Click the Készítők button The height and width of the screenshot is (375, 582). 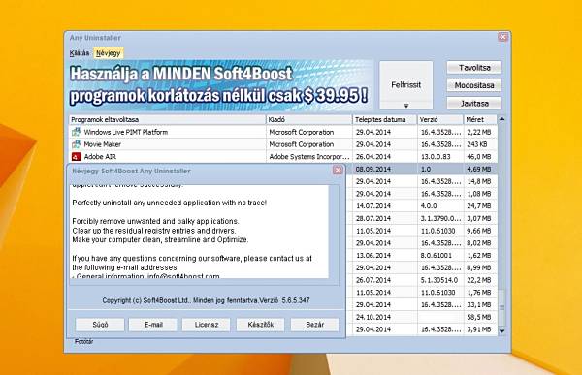(x=261, y=325)
